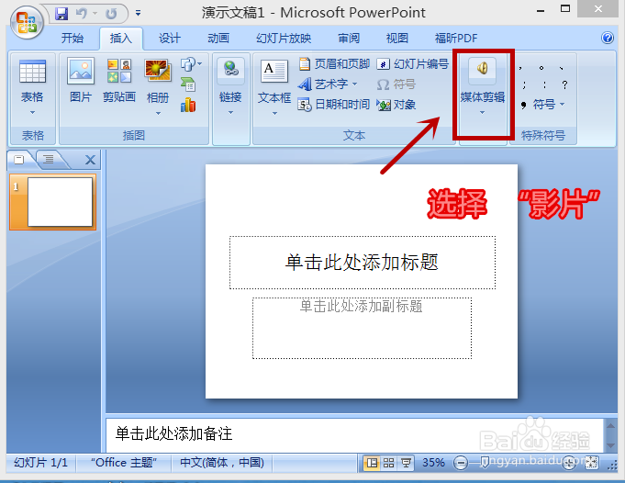
Task: Close the slides/outline pane
Action: [x=91, y=160]
